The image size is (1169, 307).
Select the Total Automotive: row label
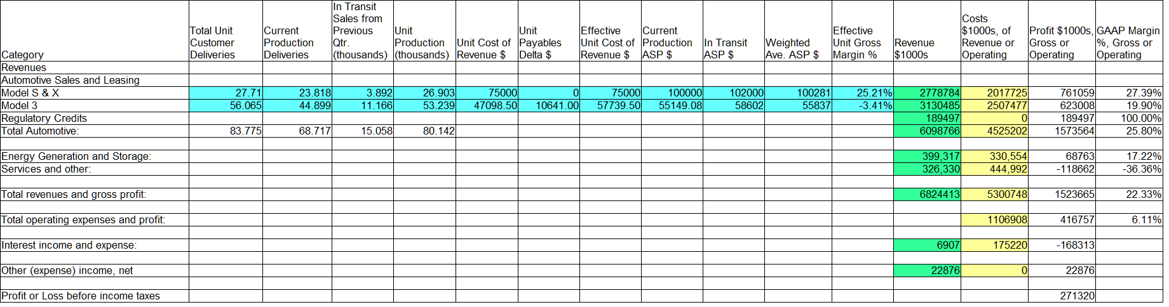tap(40, 131)
